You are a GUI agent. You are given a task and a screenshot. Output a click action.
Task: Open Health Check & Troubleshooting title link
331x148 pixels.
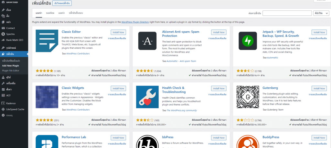click(174, 90)
